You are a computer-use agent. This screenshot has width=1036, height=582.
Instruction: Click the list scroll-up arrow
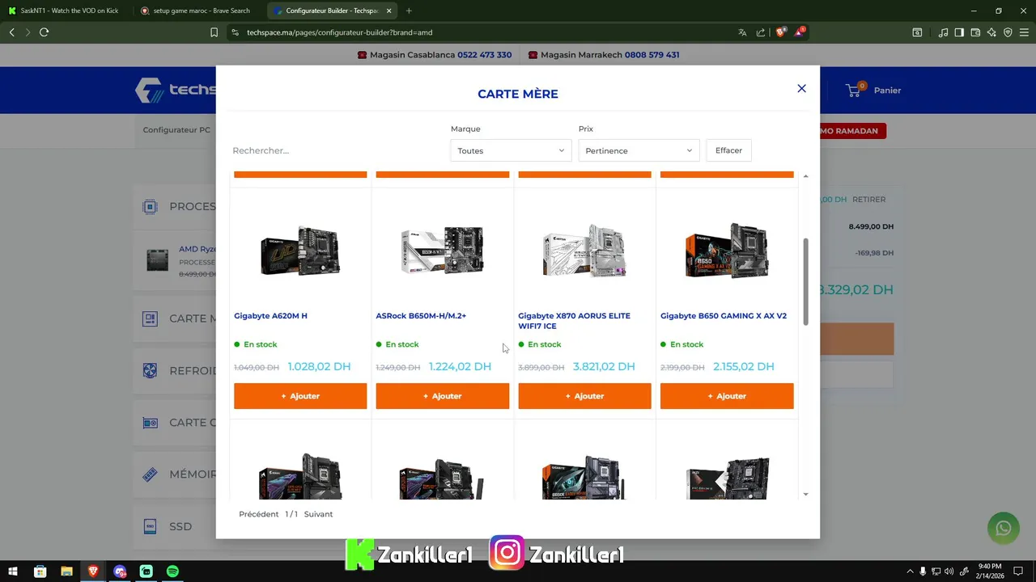click(805, 176)
